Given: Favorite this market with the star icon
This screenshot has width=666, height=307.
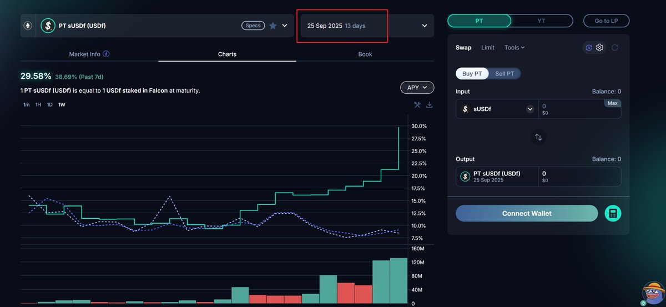Looking at the screenshot, I should (273, 26).
